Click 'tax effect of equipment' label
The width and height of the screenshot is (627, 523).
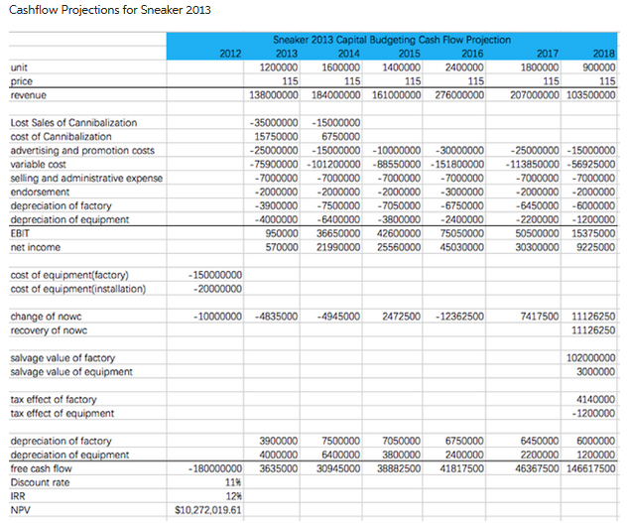click(62, 414)
